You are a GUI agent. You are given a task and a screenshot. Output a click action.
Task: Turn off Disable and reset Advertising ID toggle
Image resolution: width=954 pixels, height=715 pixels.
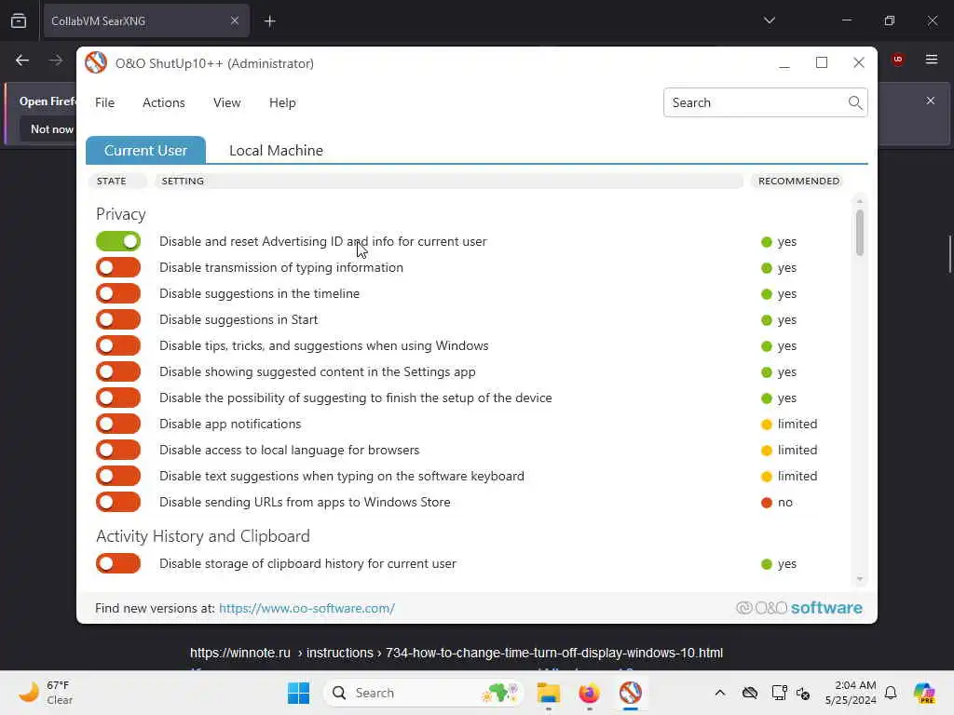(118, 241)
